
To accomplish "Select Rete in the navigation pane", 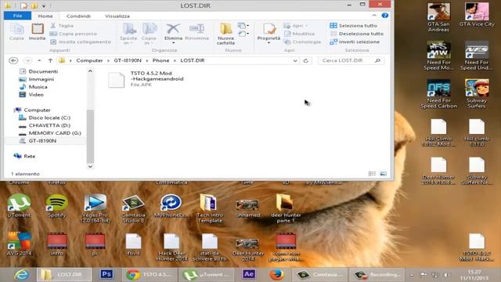I will (24, 157).
